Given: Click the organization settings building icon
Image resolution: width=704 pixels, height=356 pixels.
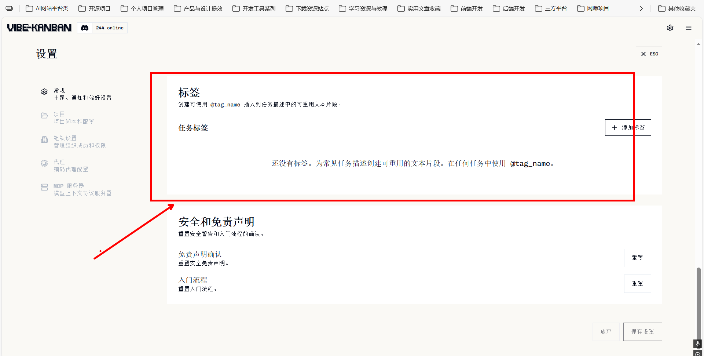Looking at the screenshot, I should 44,139.
